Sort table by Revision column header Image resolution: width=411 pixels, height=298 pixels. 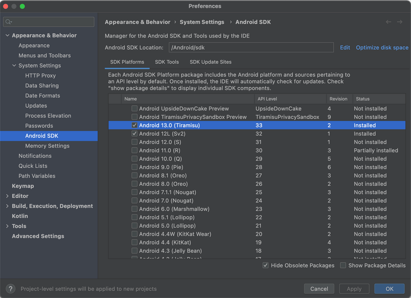339,99
